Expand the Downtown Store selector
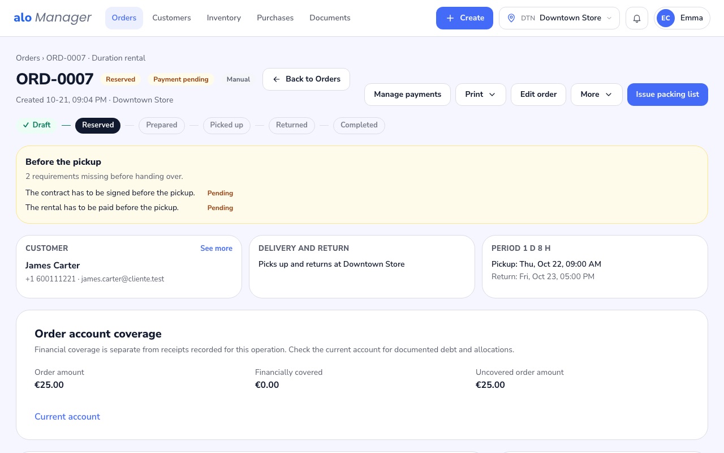 559,18
